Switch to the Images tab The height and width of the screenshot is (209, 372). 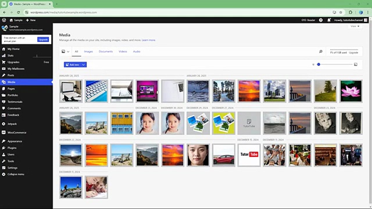pyautogui.click(x=88, y=51)
